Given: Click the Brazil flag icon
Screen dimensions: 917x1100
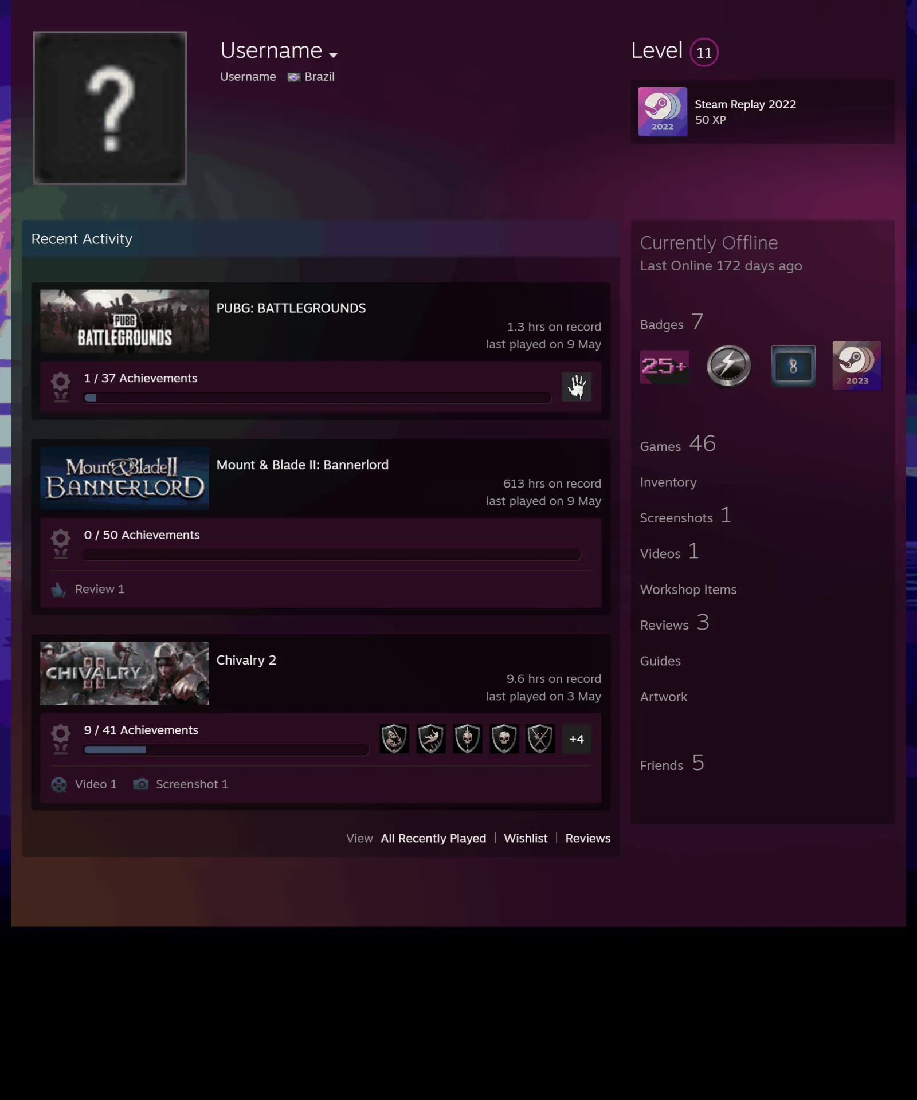Looking at the screenshot, I should click(294, 77).
